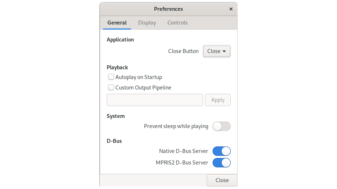Click the System section heading
The image size is (337, 189).
116,116
